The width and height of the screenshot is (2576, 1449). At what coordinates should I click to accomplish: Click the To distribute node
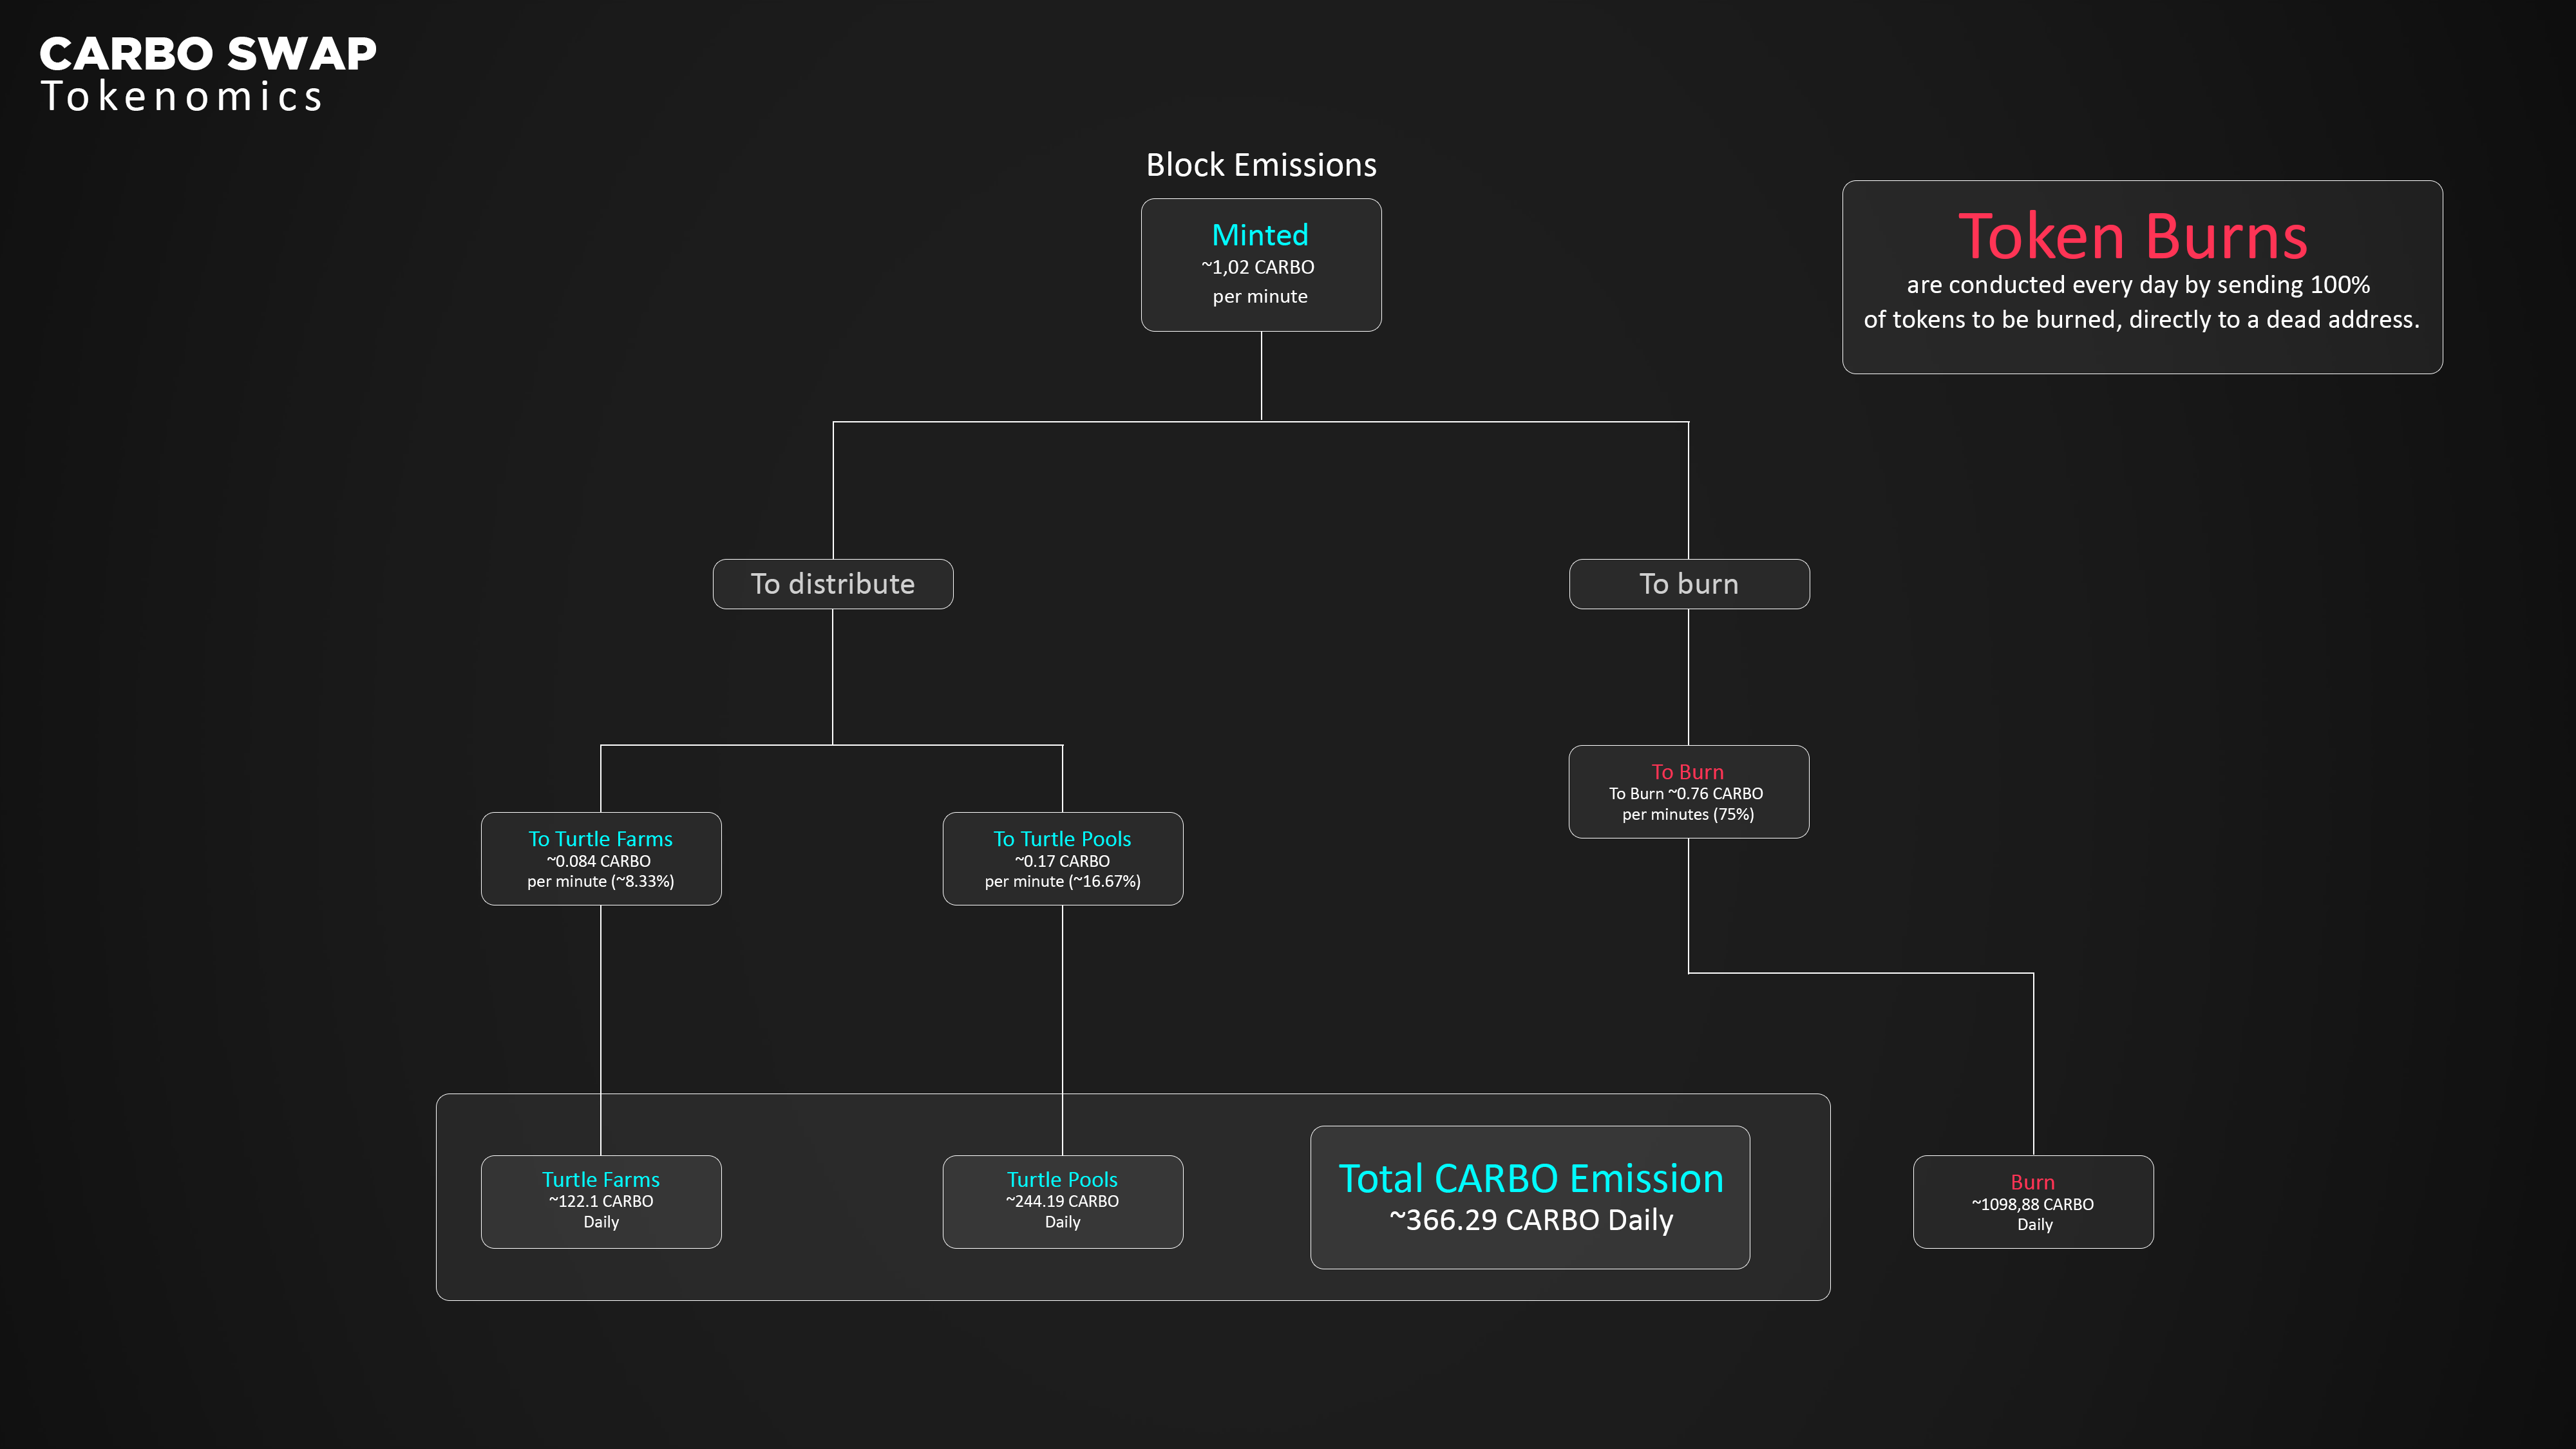832,584
